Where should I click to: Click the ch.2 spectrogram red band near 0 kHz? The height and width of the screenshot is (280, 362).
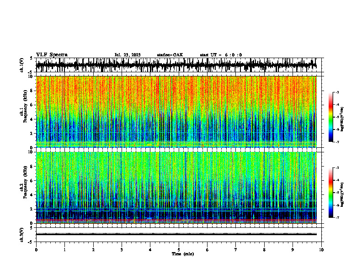click(x=176, y=221)
